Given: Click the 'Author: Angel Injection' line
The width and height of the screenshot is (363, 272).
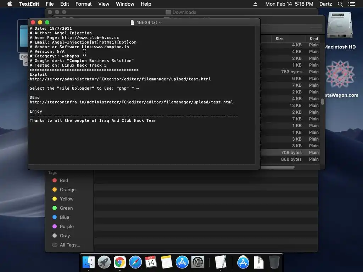Looking at the screenshot, I should (61, 33).
